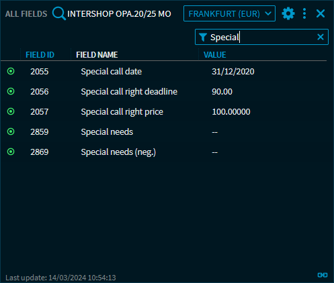Select the Special call right price row
Viewport: 334px width, 283px height.
[163, 111]
